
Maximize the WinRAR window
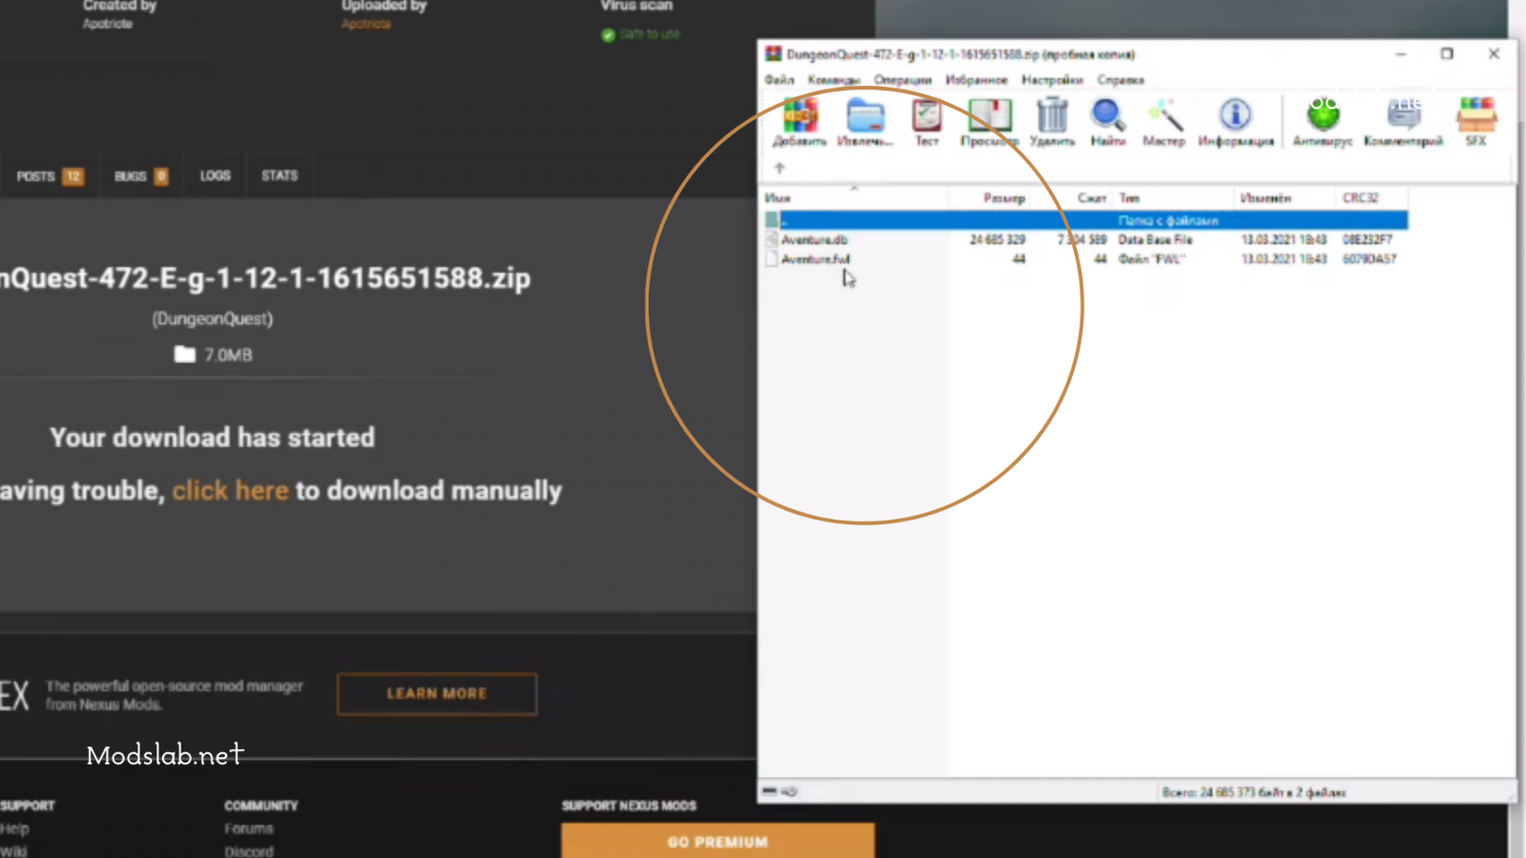1447,54
